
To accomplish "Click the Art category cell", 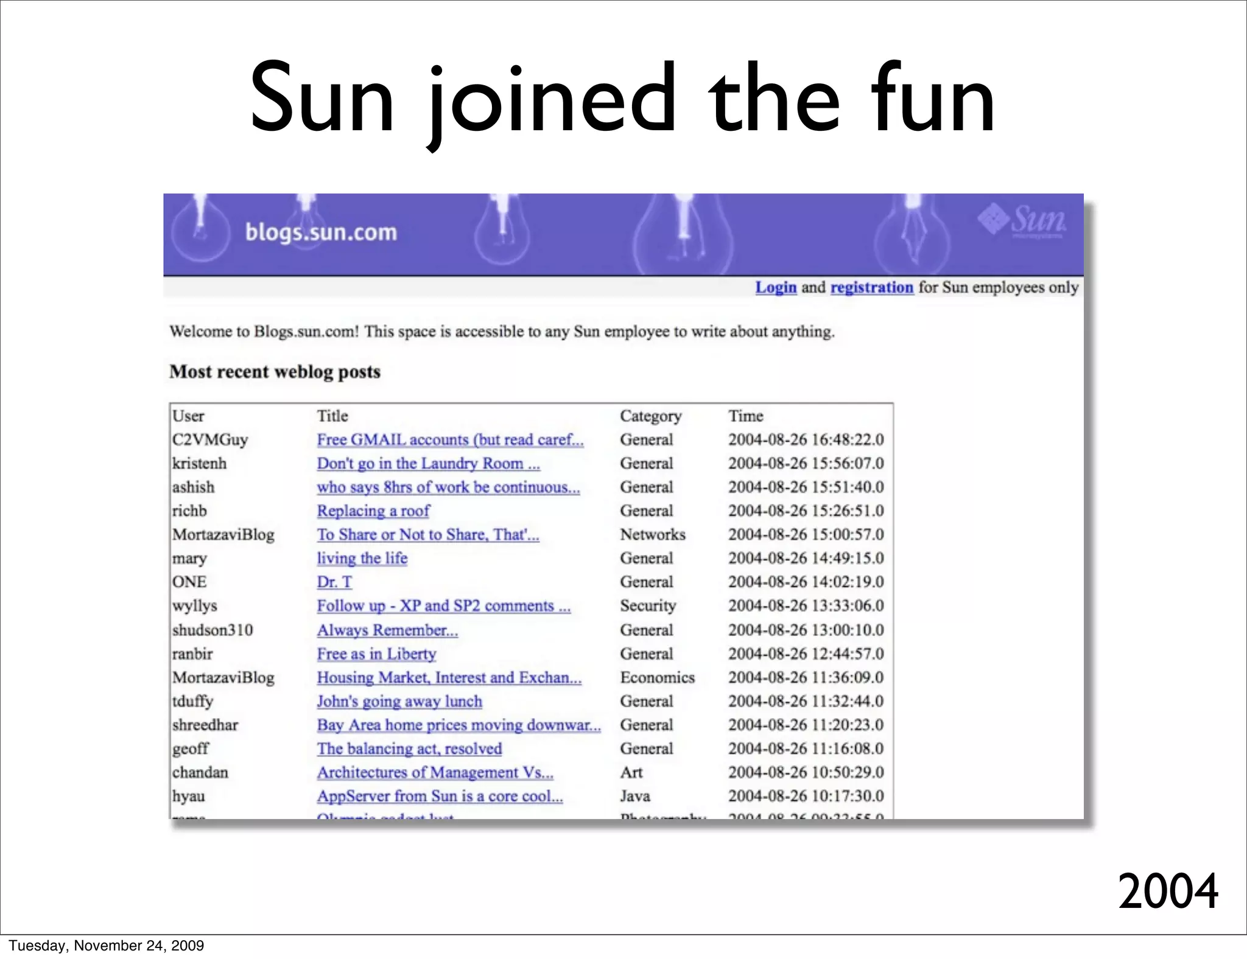I will [x=631, y=773].
